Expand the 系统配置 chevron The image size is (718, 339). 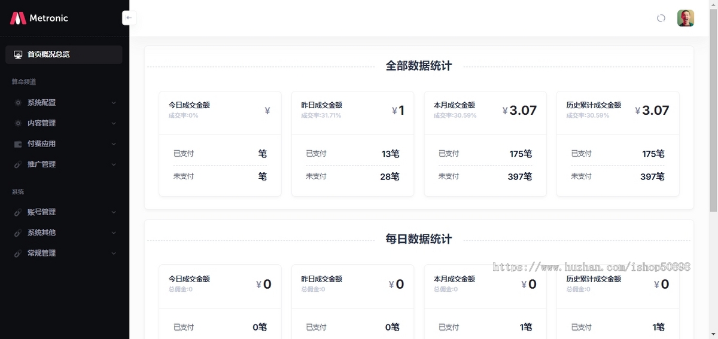114,103
